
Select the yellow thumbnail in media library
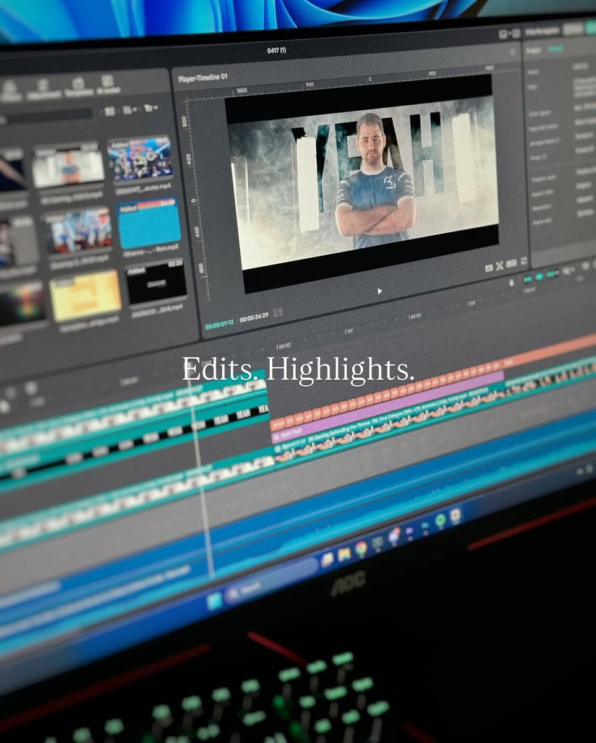(x=85, y=295)
